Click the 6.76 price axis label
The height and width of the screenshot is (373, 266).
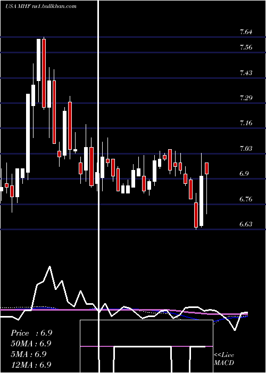[x=246, y=199]
